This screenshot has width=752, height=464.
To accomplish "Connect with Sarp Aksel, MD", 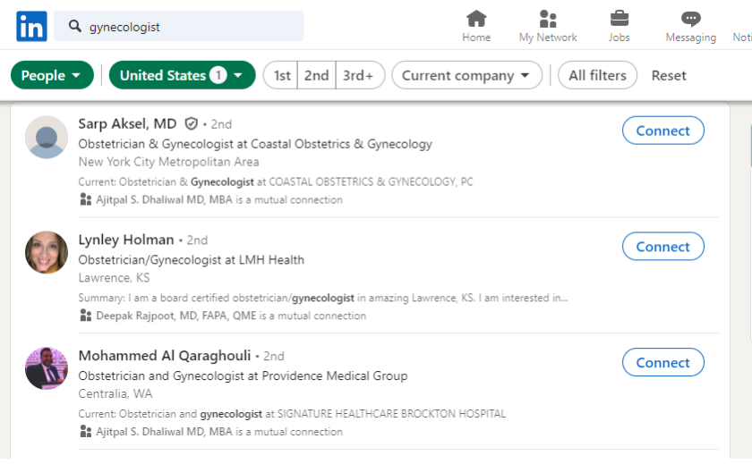I will tap(662, 131).
